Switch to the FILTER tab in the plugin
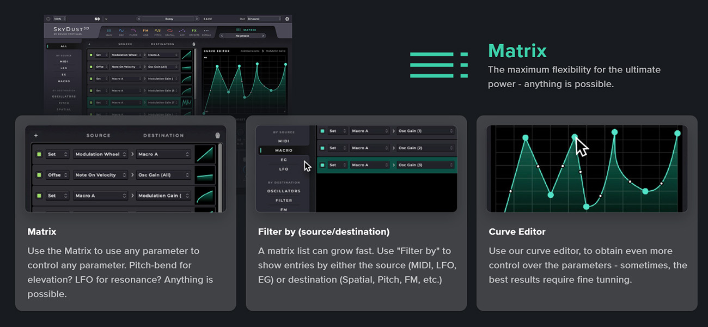708x327 pixels. pos(133,33)
